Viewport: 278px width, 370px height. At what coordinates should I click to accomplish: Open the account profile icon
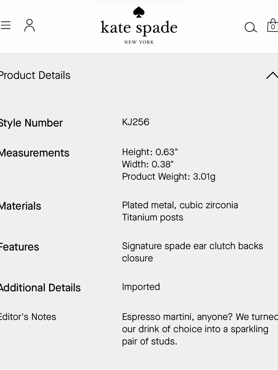point(29,25)
